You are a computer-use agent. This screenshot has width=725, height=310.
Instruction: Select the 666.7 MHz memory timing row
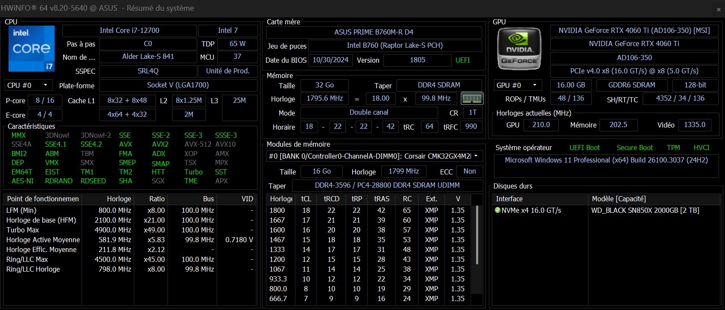pyautogui.click(x=370, y=298)
